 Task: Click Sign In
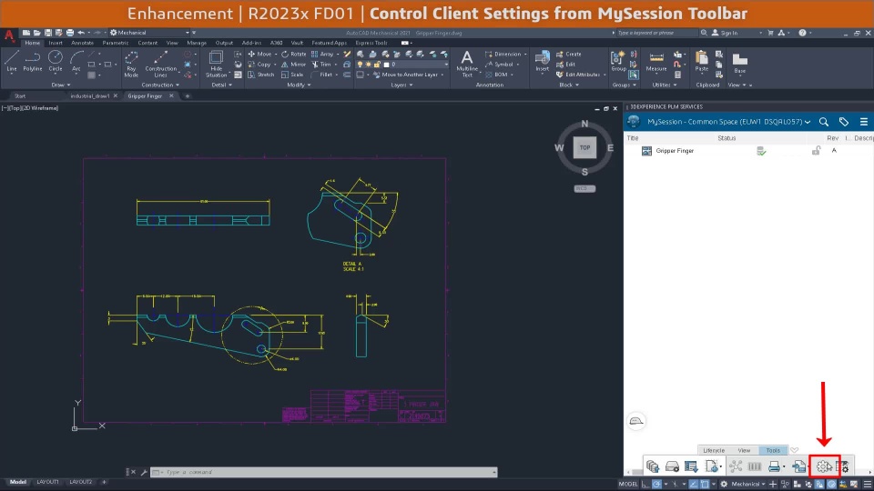725,33
